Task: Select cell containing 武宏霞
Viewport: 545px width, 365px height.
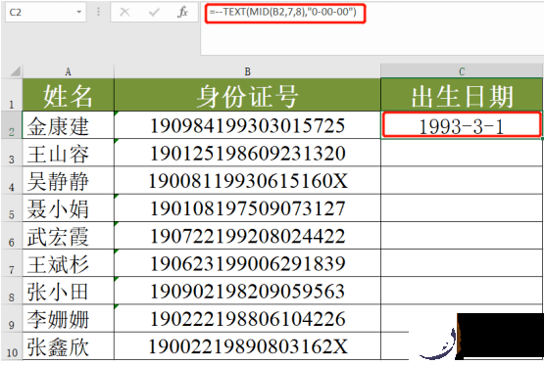Action: tap(69, 235)
